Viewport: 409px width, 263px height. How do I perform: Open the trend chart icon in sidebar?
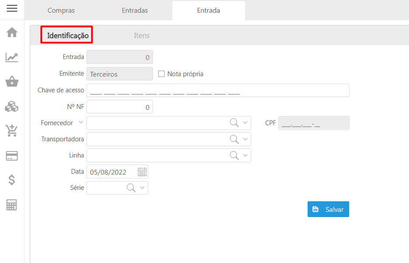(12, 57)
